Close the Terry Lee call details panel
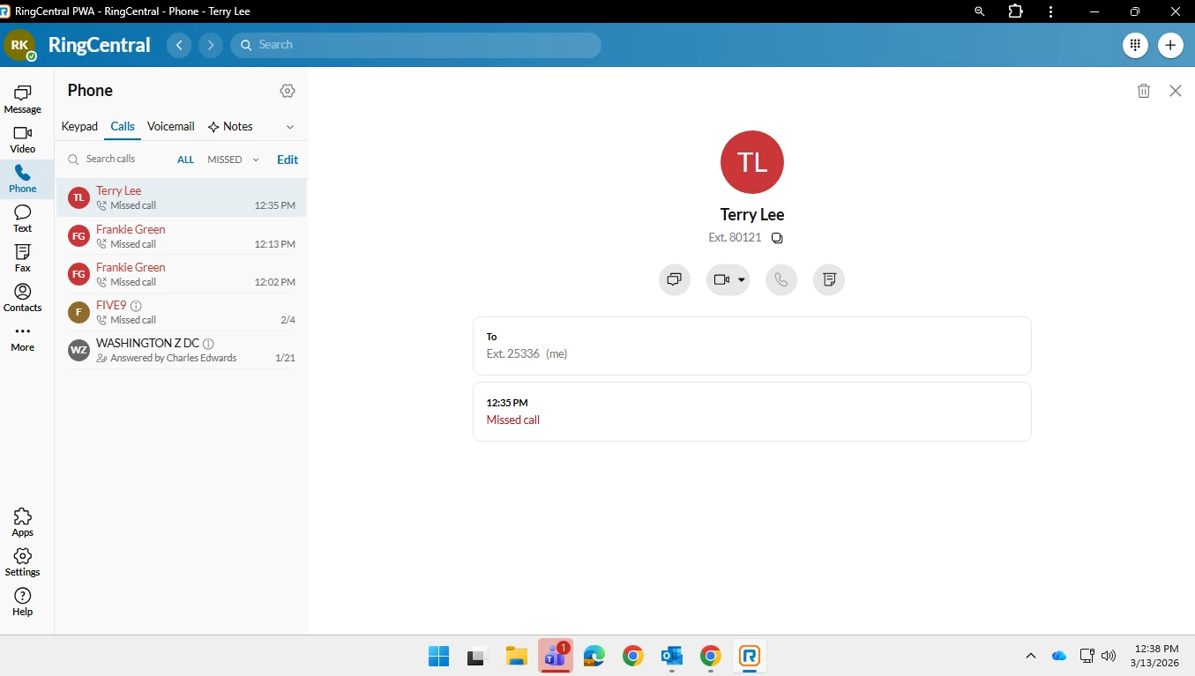 click(1176, 91)
